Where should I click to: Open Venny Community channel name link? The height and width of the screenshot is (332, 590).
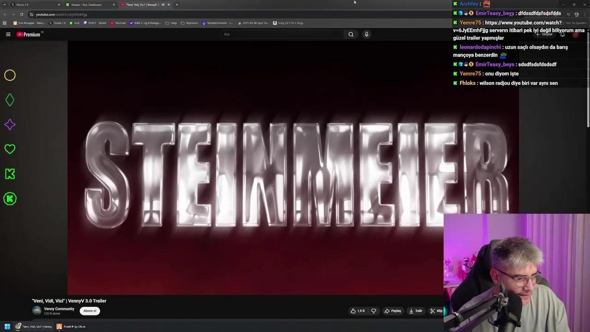(59, 309)
